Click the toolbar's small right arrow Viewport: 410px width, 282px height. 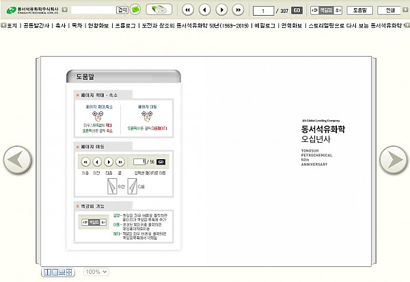(x=405, y=10)
